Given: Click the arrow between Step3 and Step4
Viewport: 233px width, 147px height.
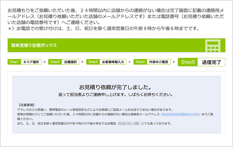Looking at the screenshot, I should pyautogui.click(x=130, y=62).
